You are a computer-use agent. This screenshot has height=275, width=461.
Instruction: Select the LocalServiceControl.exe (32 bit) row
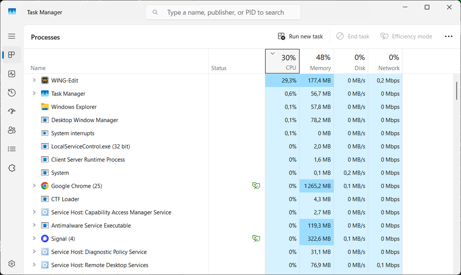[213, 146]
